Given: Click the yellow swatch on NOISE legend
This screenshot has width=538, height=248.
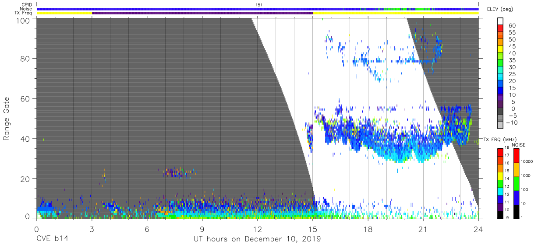Looking at the screenshot, I should tap(516, 170).
